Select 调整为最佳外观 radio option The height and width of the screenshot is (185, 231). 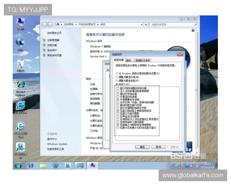[x=117, y=77]
